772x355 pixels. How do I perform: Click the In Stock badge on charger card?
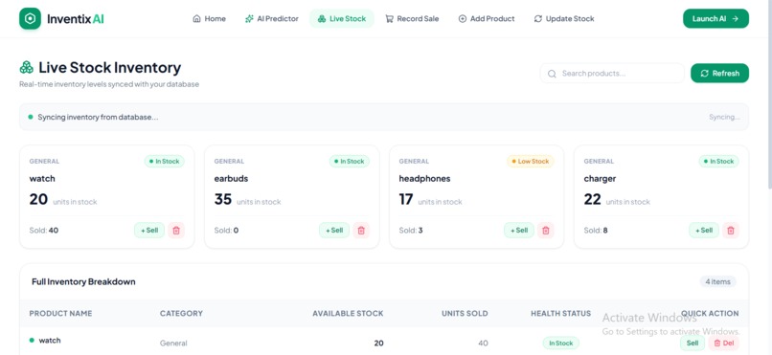coord(718,162)
